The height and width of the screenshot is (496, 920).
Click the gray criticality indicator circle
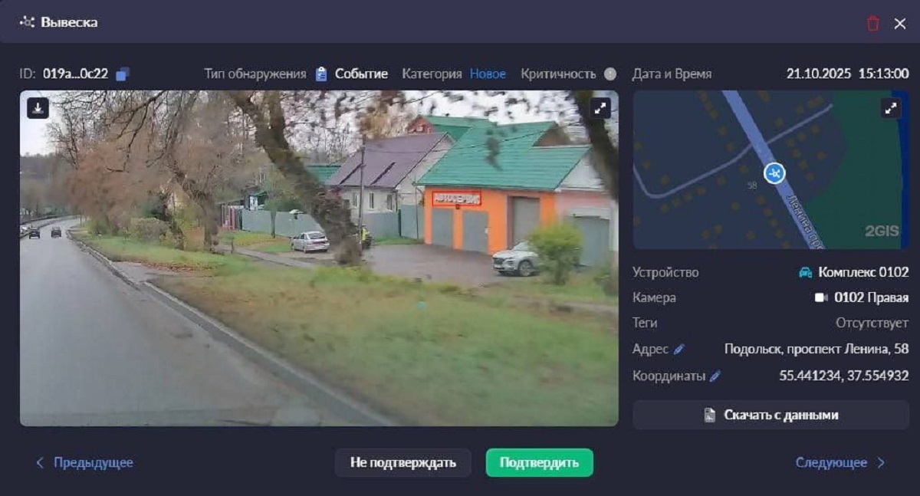click(609, 74)
